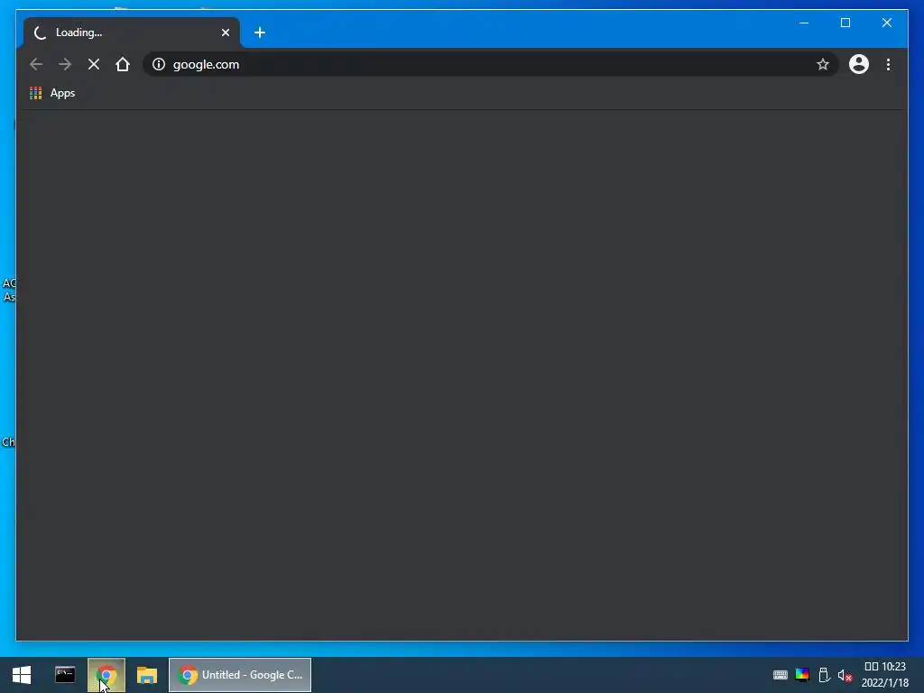Open Chrome's three-dot menu
Image resolution: width=924 pixels, height=693 pixels.
(x=888, y=64)
